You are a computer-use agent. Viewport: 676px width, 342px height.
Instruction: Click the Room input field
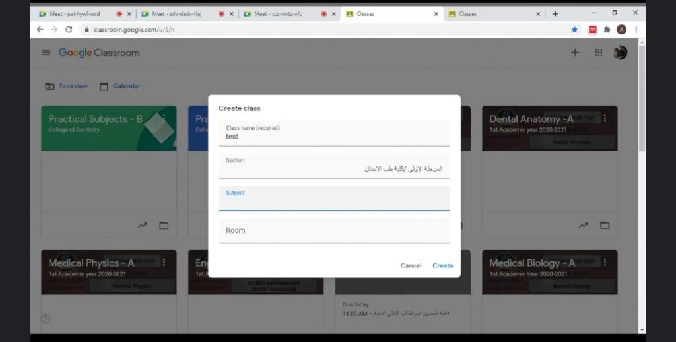(334, 231)
